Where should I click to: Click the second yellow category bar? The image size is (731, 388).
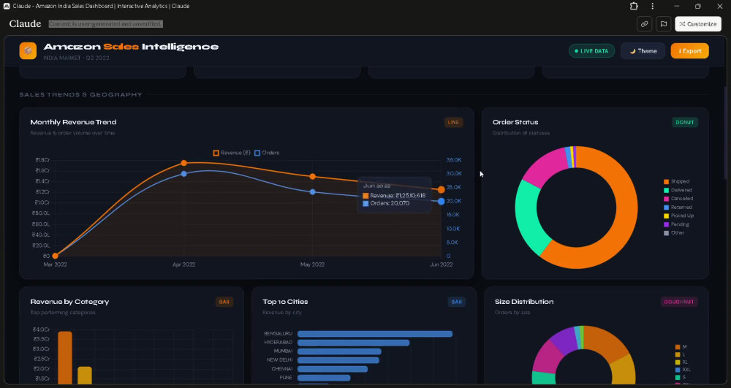84,376
